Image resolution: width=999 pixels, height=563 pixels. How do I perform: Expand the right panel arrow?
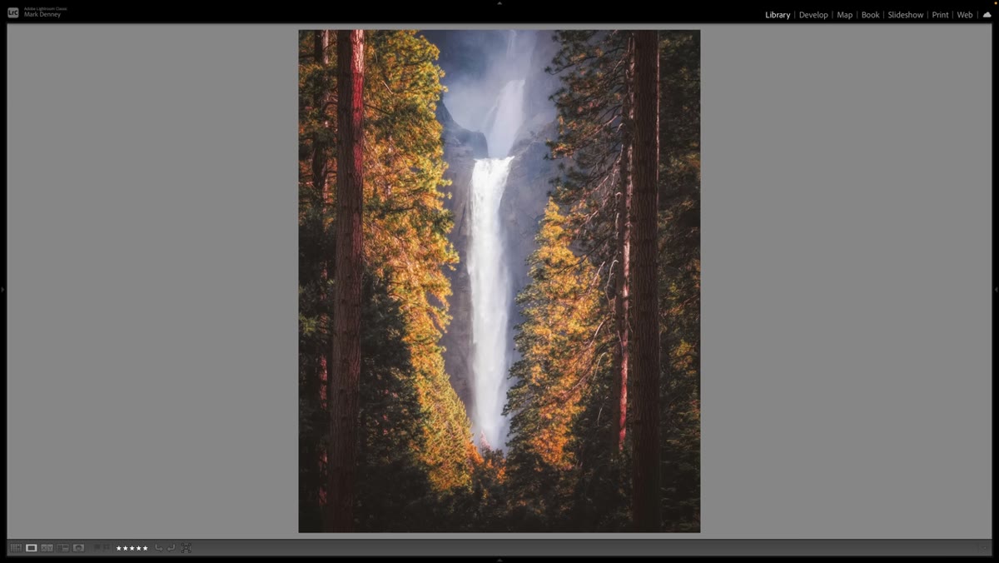(996, 289)
